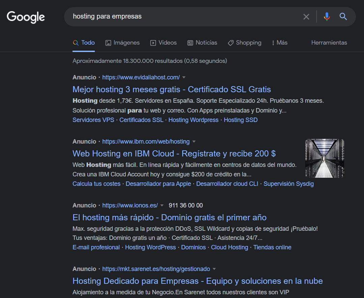
Task: Clear the search box with X icon
Action: (306, 17)
